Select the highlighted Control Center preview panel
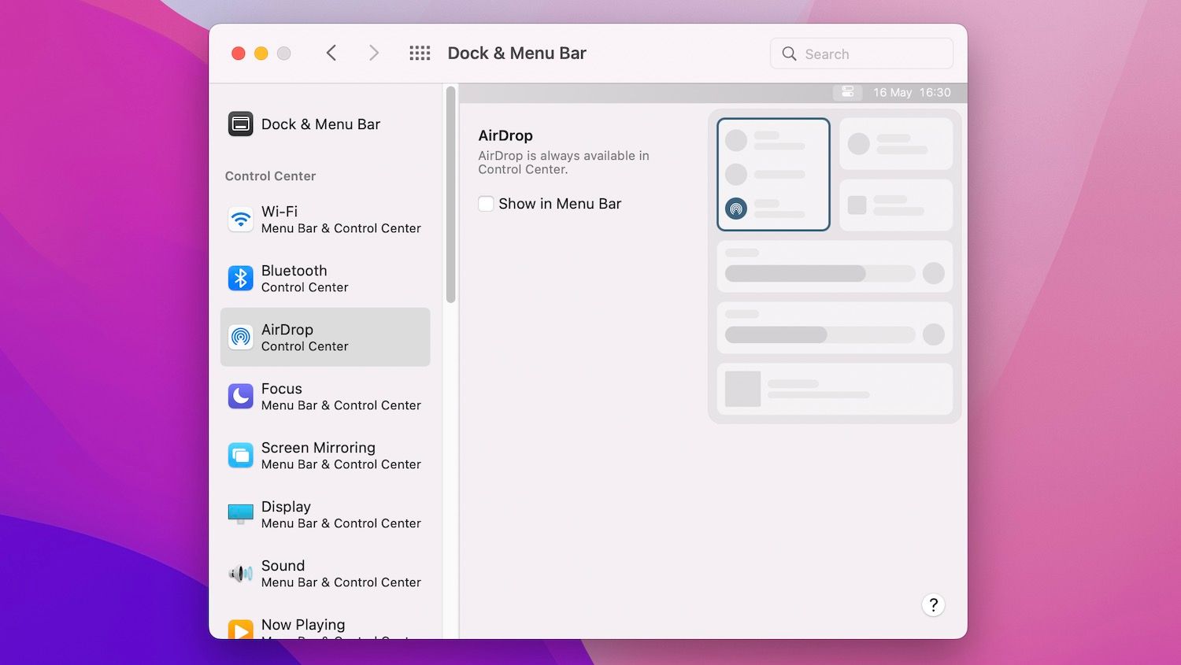The height and width of the screenshot is (665, 1181). click(x=773, y=174)
